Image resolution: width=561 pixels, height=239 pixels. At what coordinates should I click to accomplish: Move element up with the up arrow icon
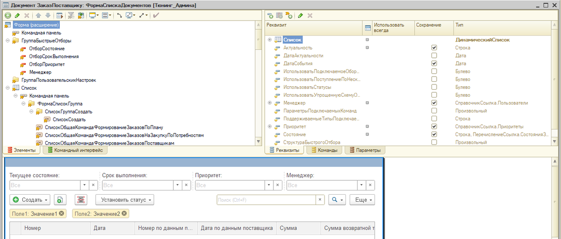[x=38, y=15]
